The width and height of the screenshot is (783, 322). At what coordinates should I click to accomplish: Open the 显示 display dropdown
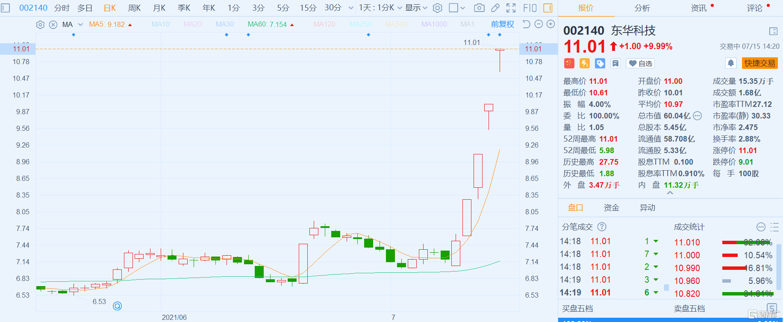pyautogui.click(x=416, y=8)
